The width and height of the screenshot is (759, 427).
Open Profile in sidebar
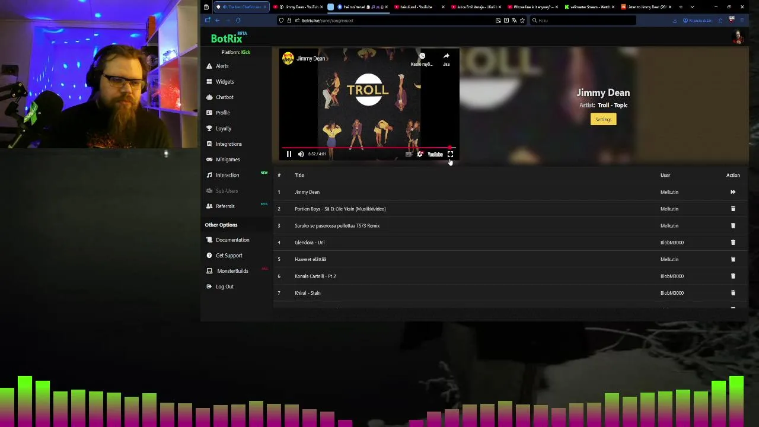coord(223,113)
